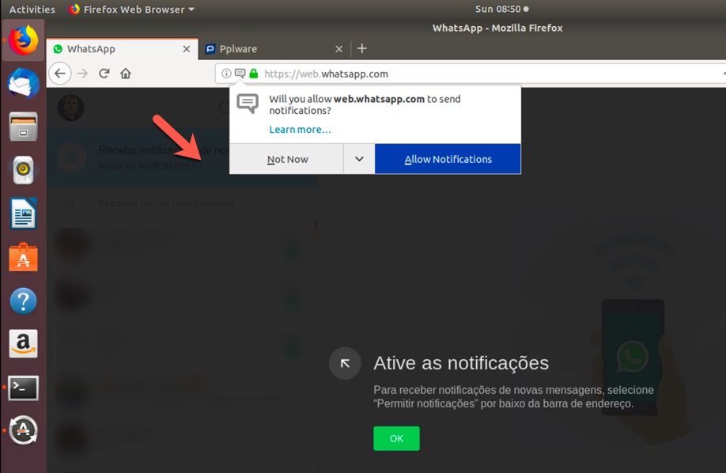Viewport: 726px width, 473px height.
Task: Open the address bar history dropdown
Action: [x=720, y=74]
